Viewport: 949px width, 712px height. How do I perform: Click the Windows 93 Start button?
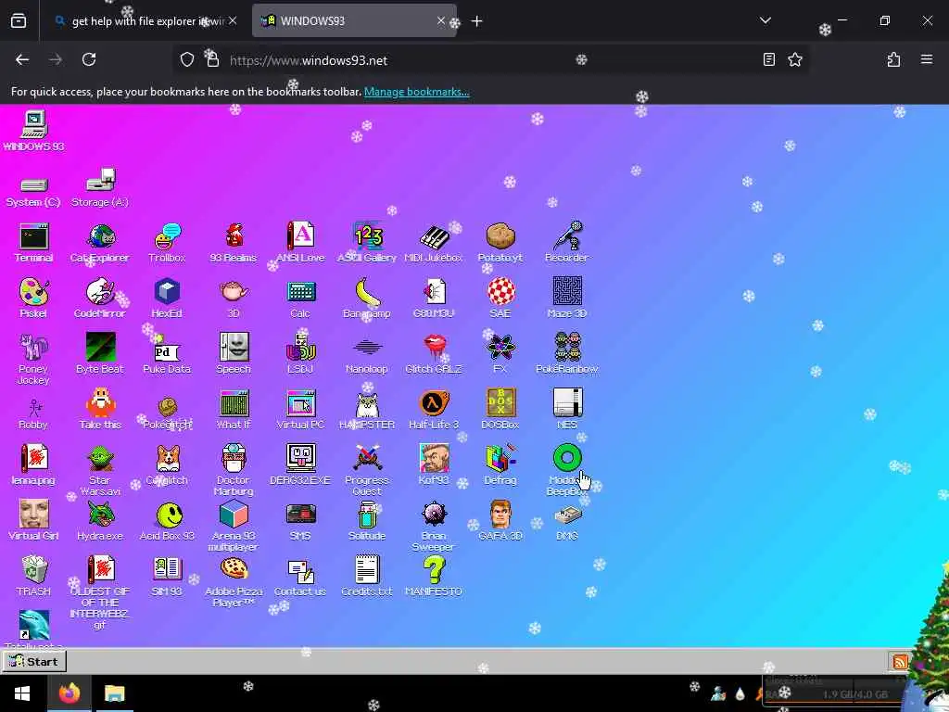34,661
